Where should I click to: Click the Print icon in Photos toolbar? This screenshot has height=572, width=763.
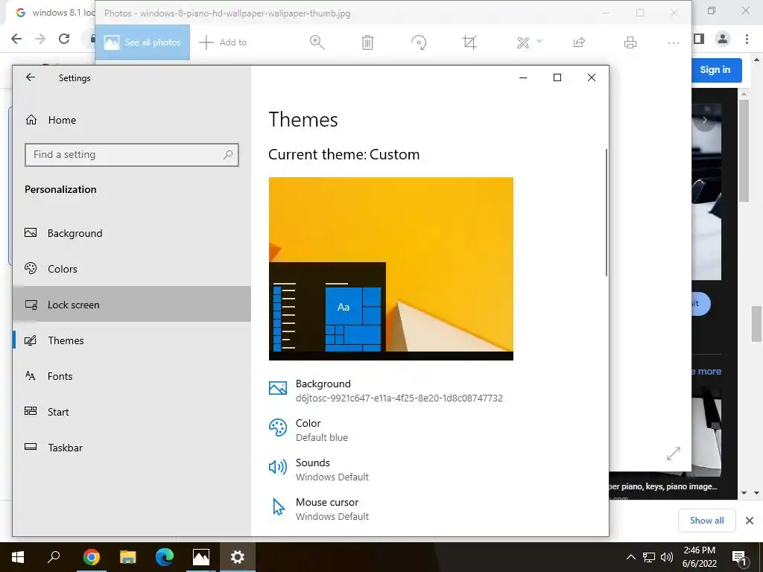point(630,42)
